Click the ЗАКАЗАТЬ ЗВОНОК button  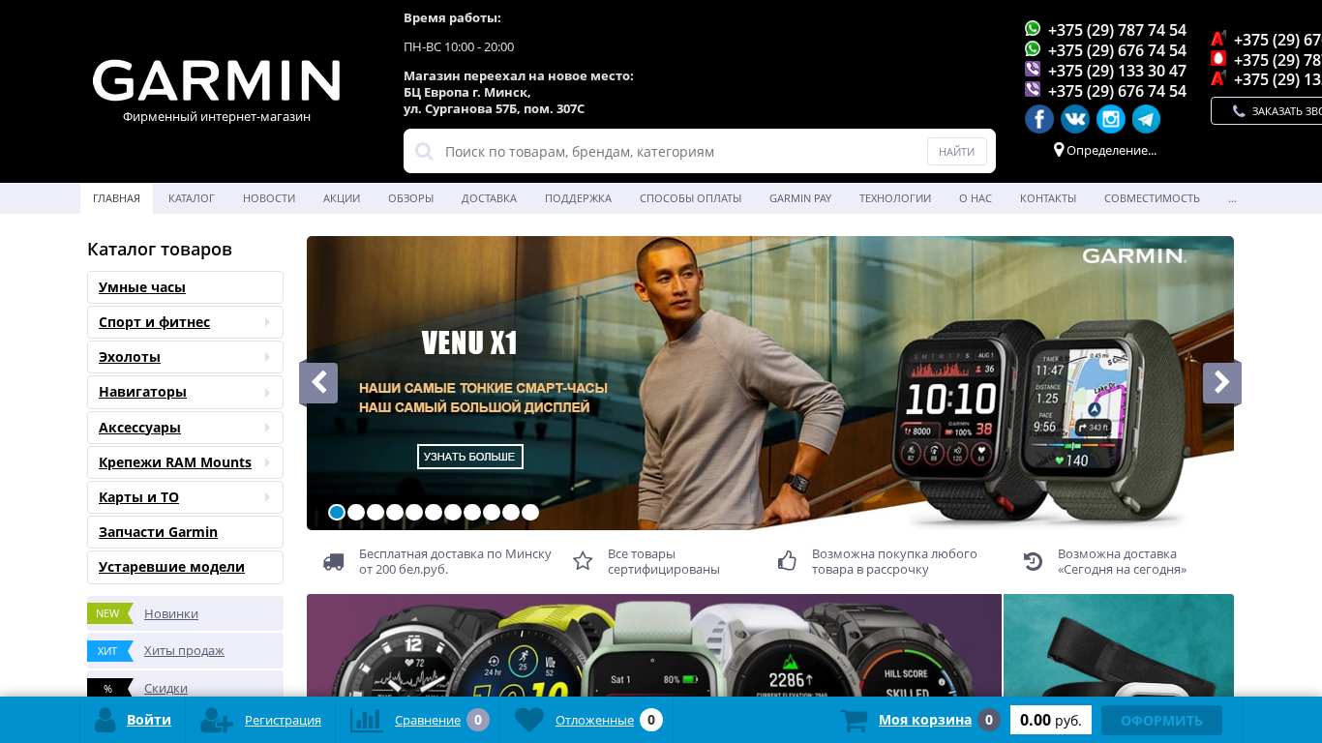tap(1266, 110)
